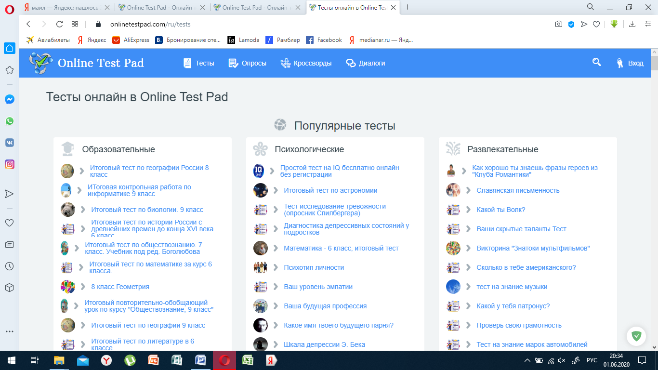Screen dimensions: 658x370
Task: Click the Opera sidebar Messenger icon
Action: coord(9,99)
